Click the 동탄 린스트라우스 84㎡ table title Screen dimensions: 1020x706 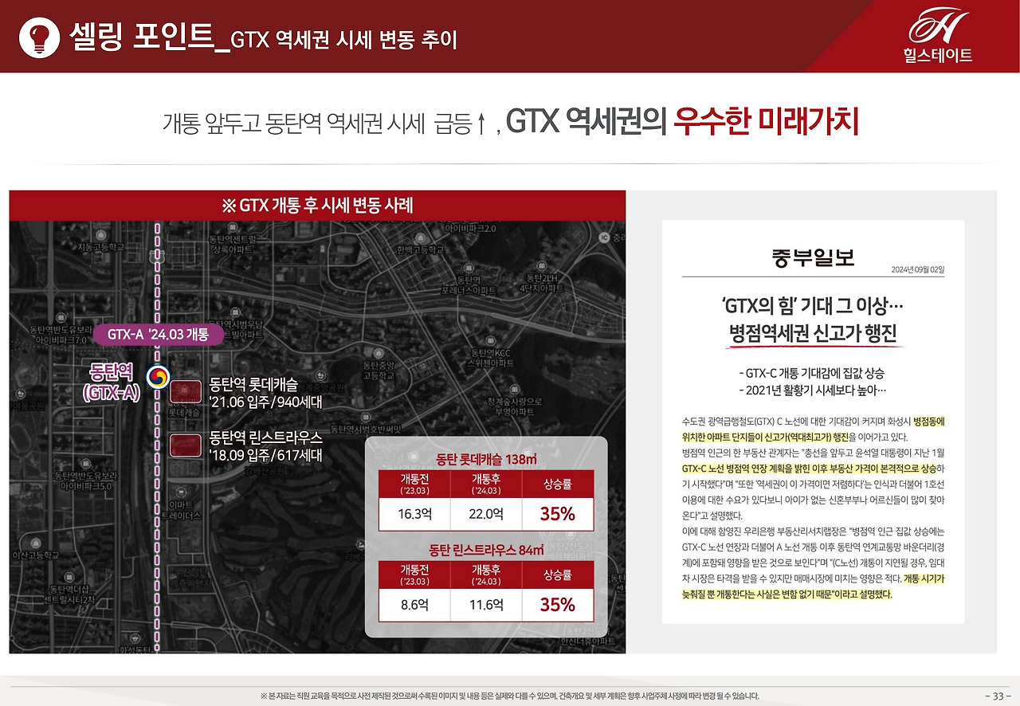point(486,550)
